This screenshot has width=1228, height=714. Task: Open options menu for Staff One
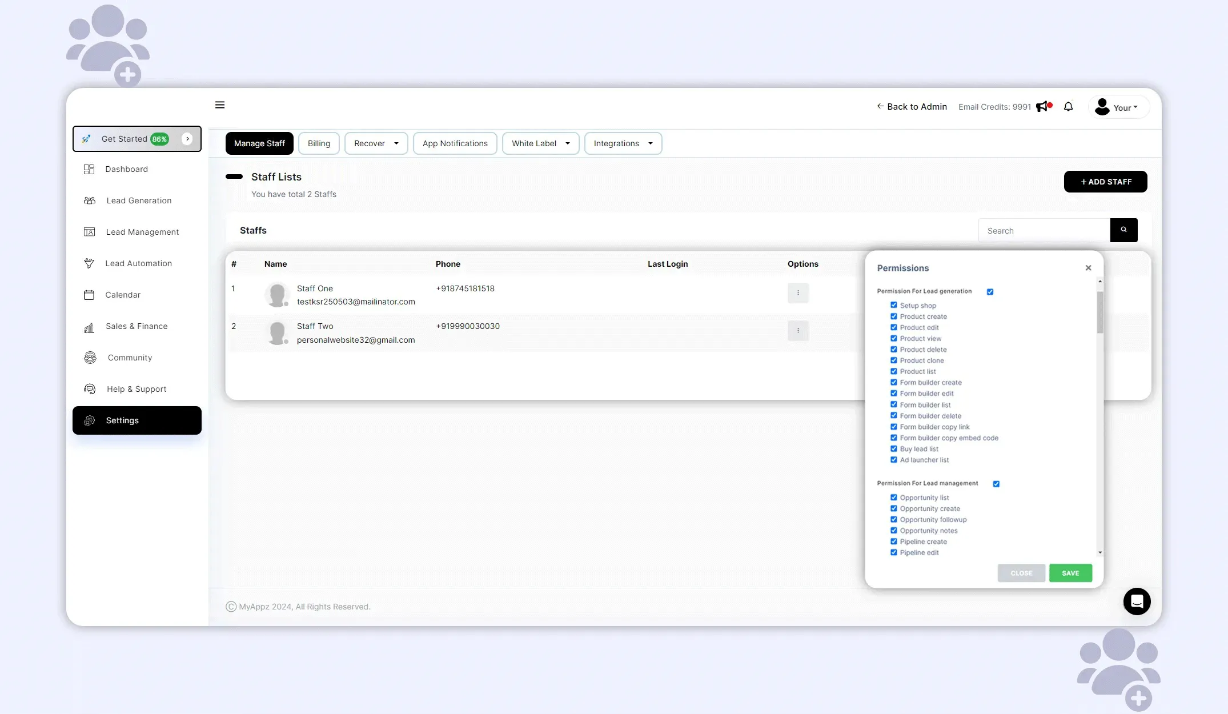click(798, 293)
